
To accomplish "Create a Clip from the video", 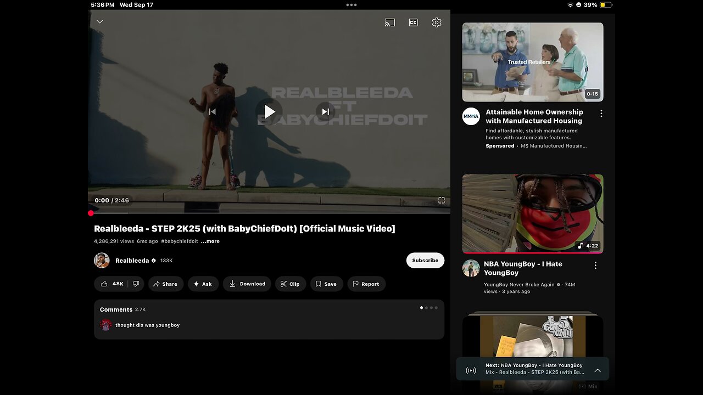I will (x=291, y=284).
